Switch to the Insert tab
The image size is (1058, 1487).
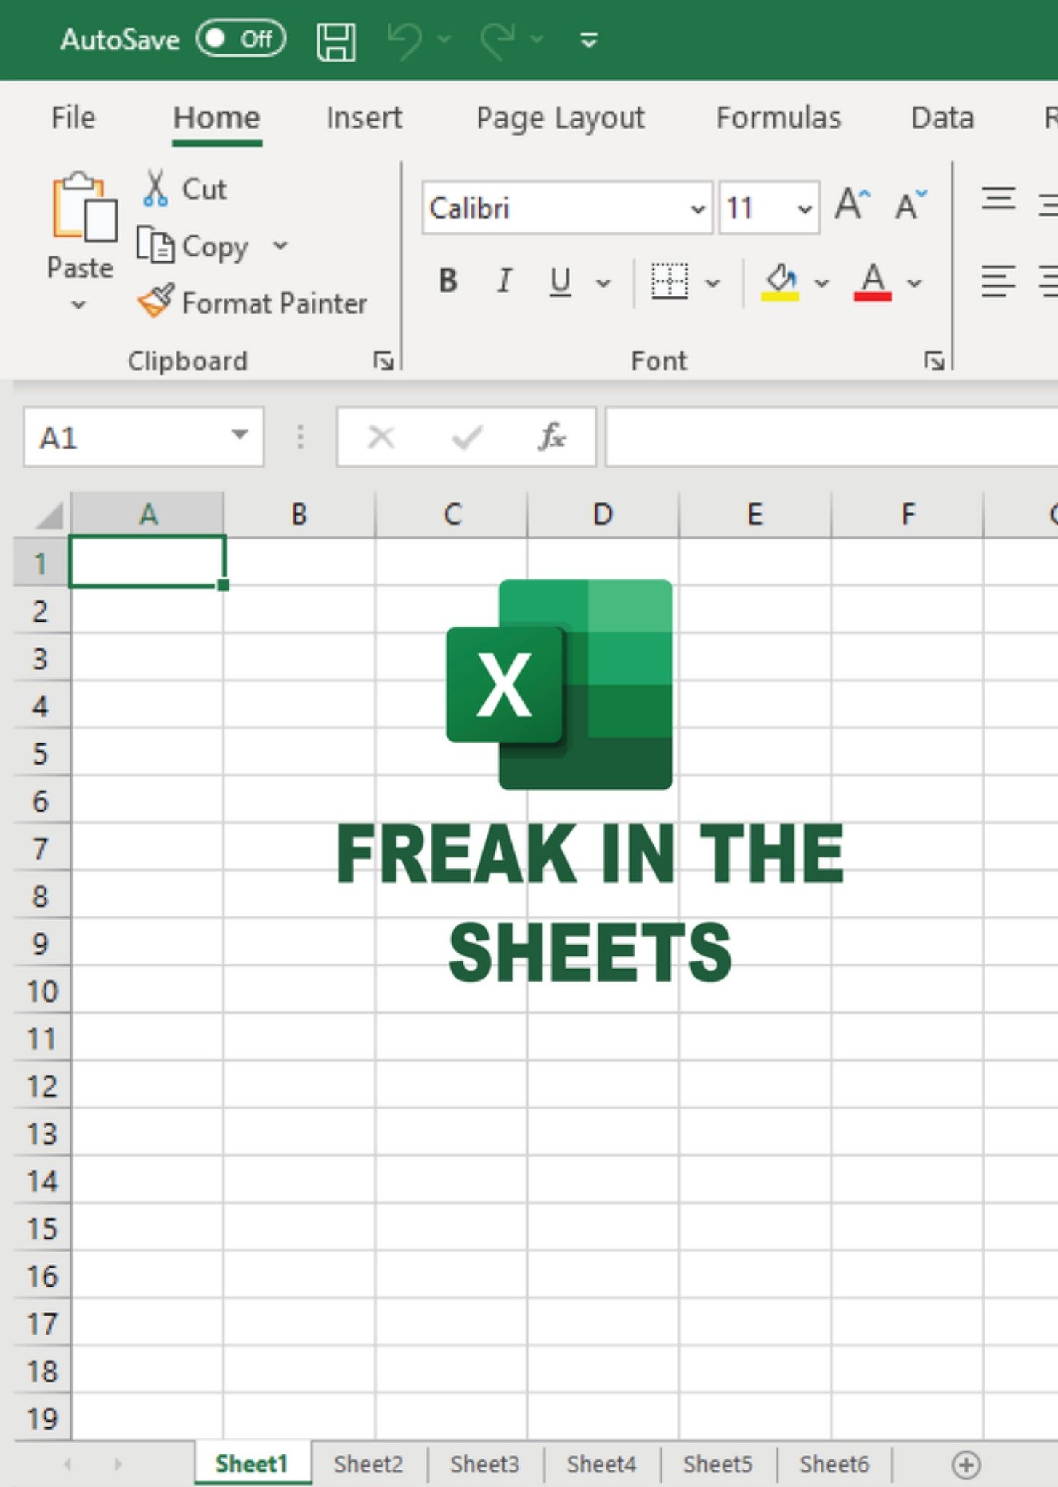(364, 118)
